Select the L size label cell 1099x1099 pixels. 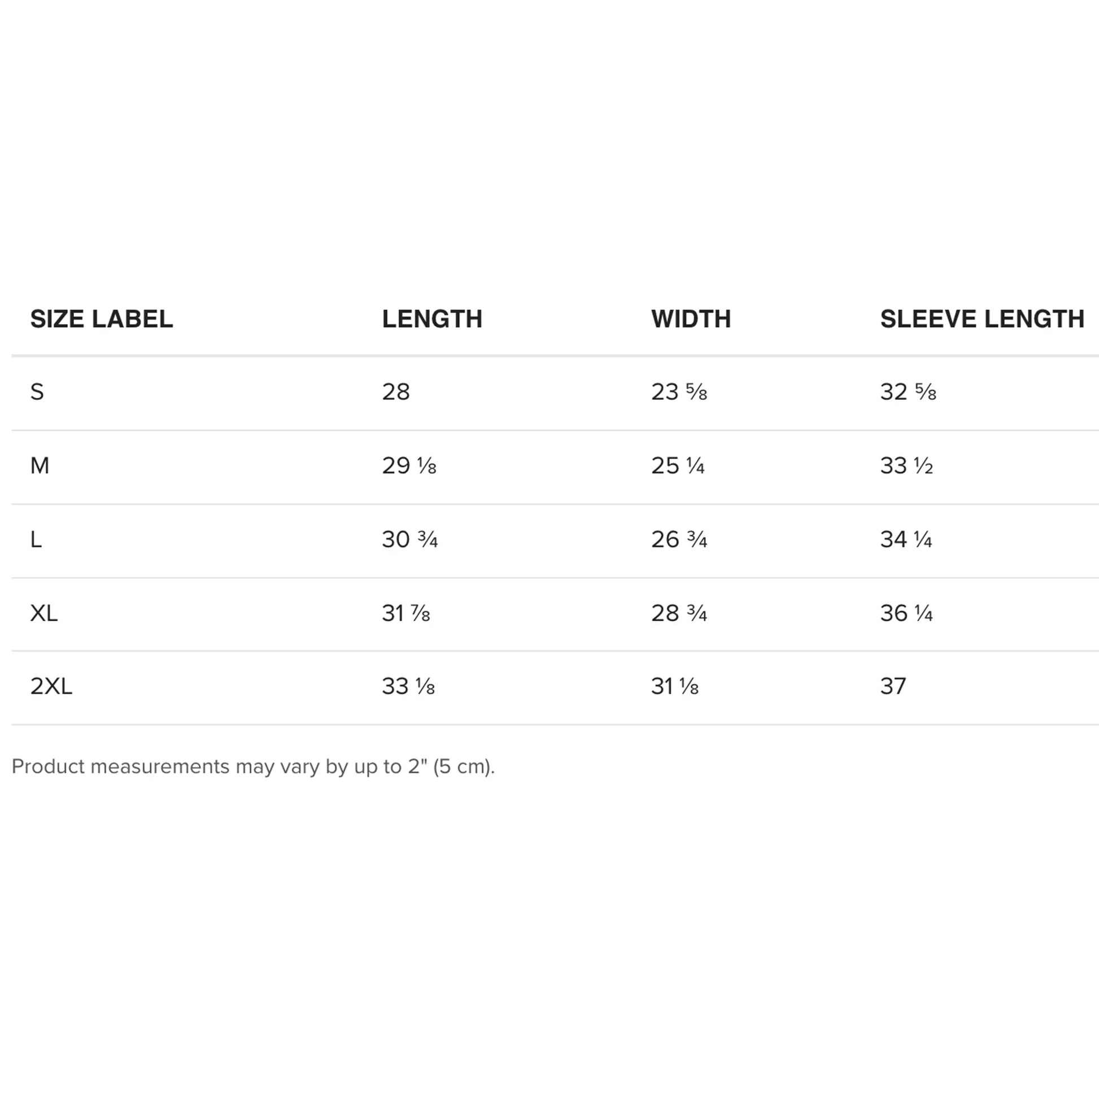coord(36,539)
